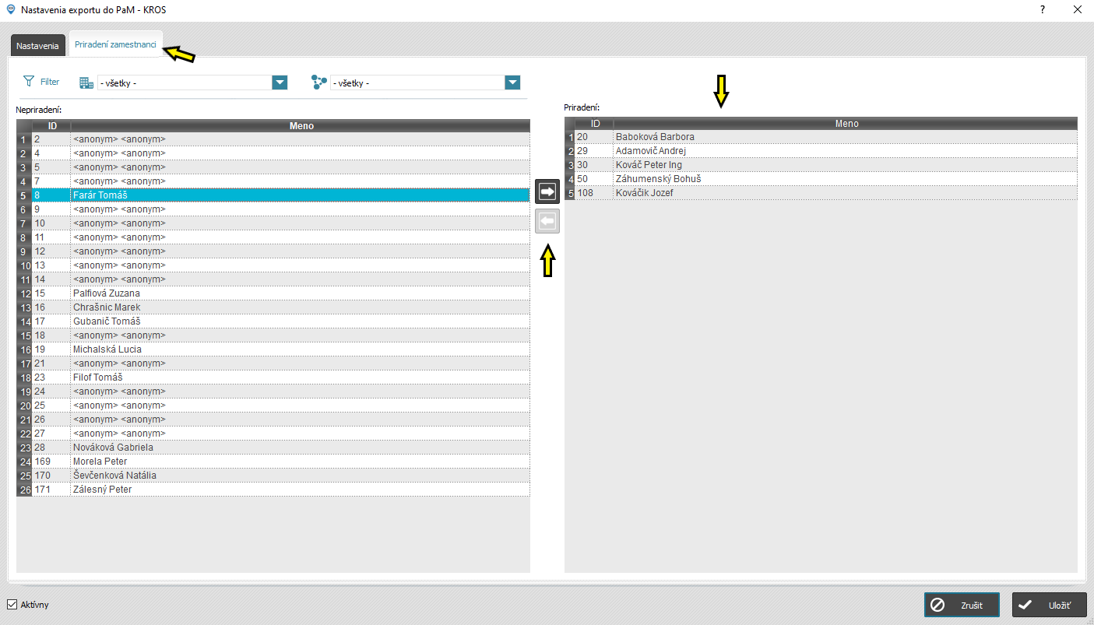
Task: Select the row Chrašnic Marek
Action: [273, 307]
